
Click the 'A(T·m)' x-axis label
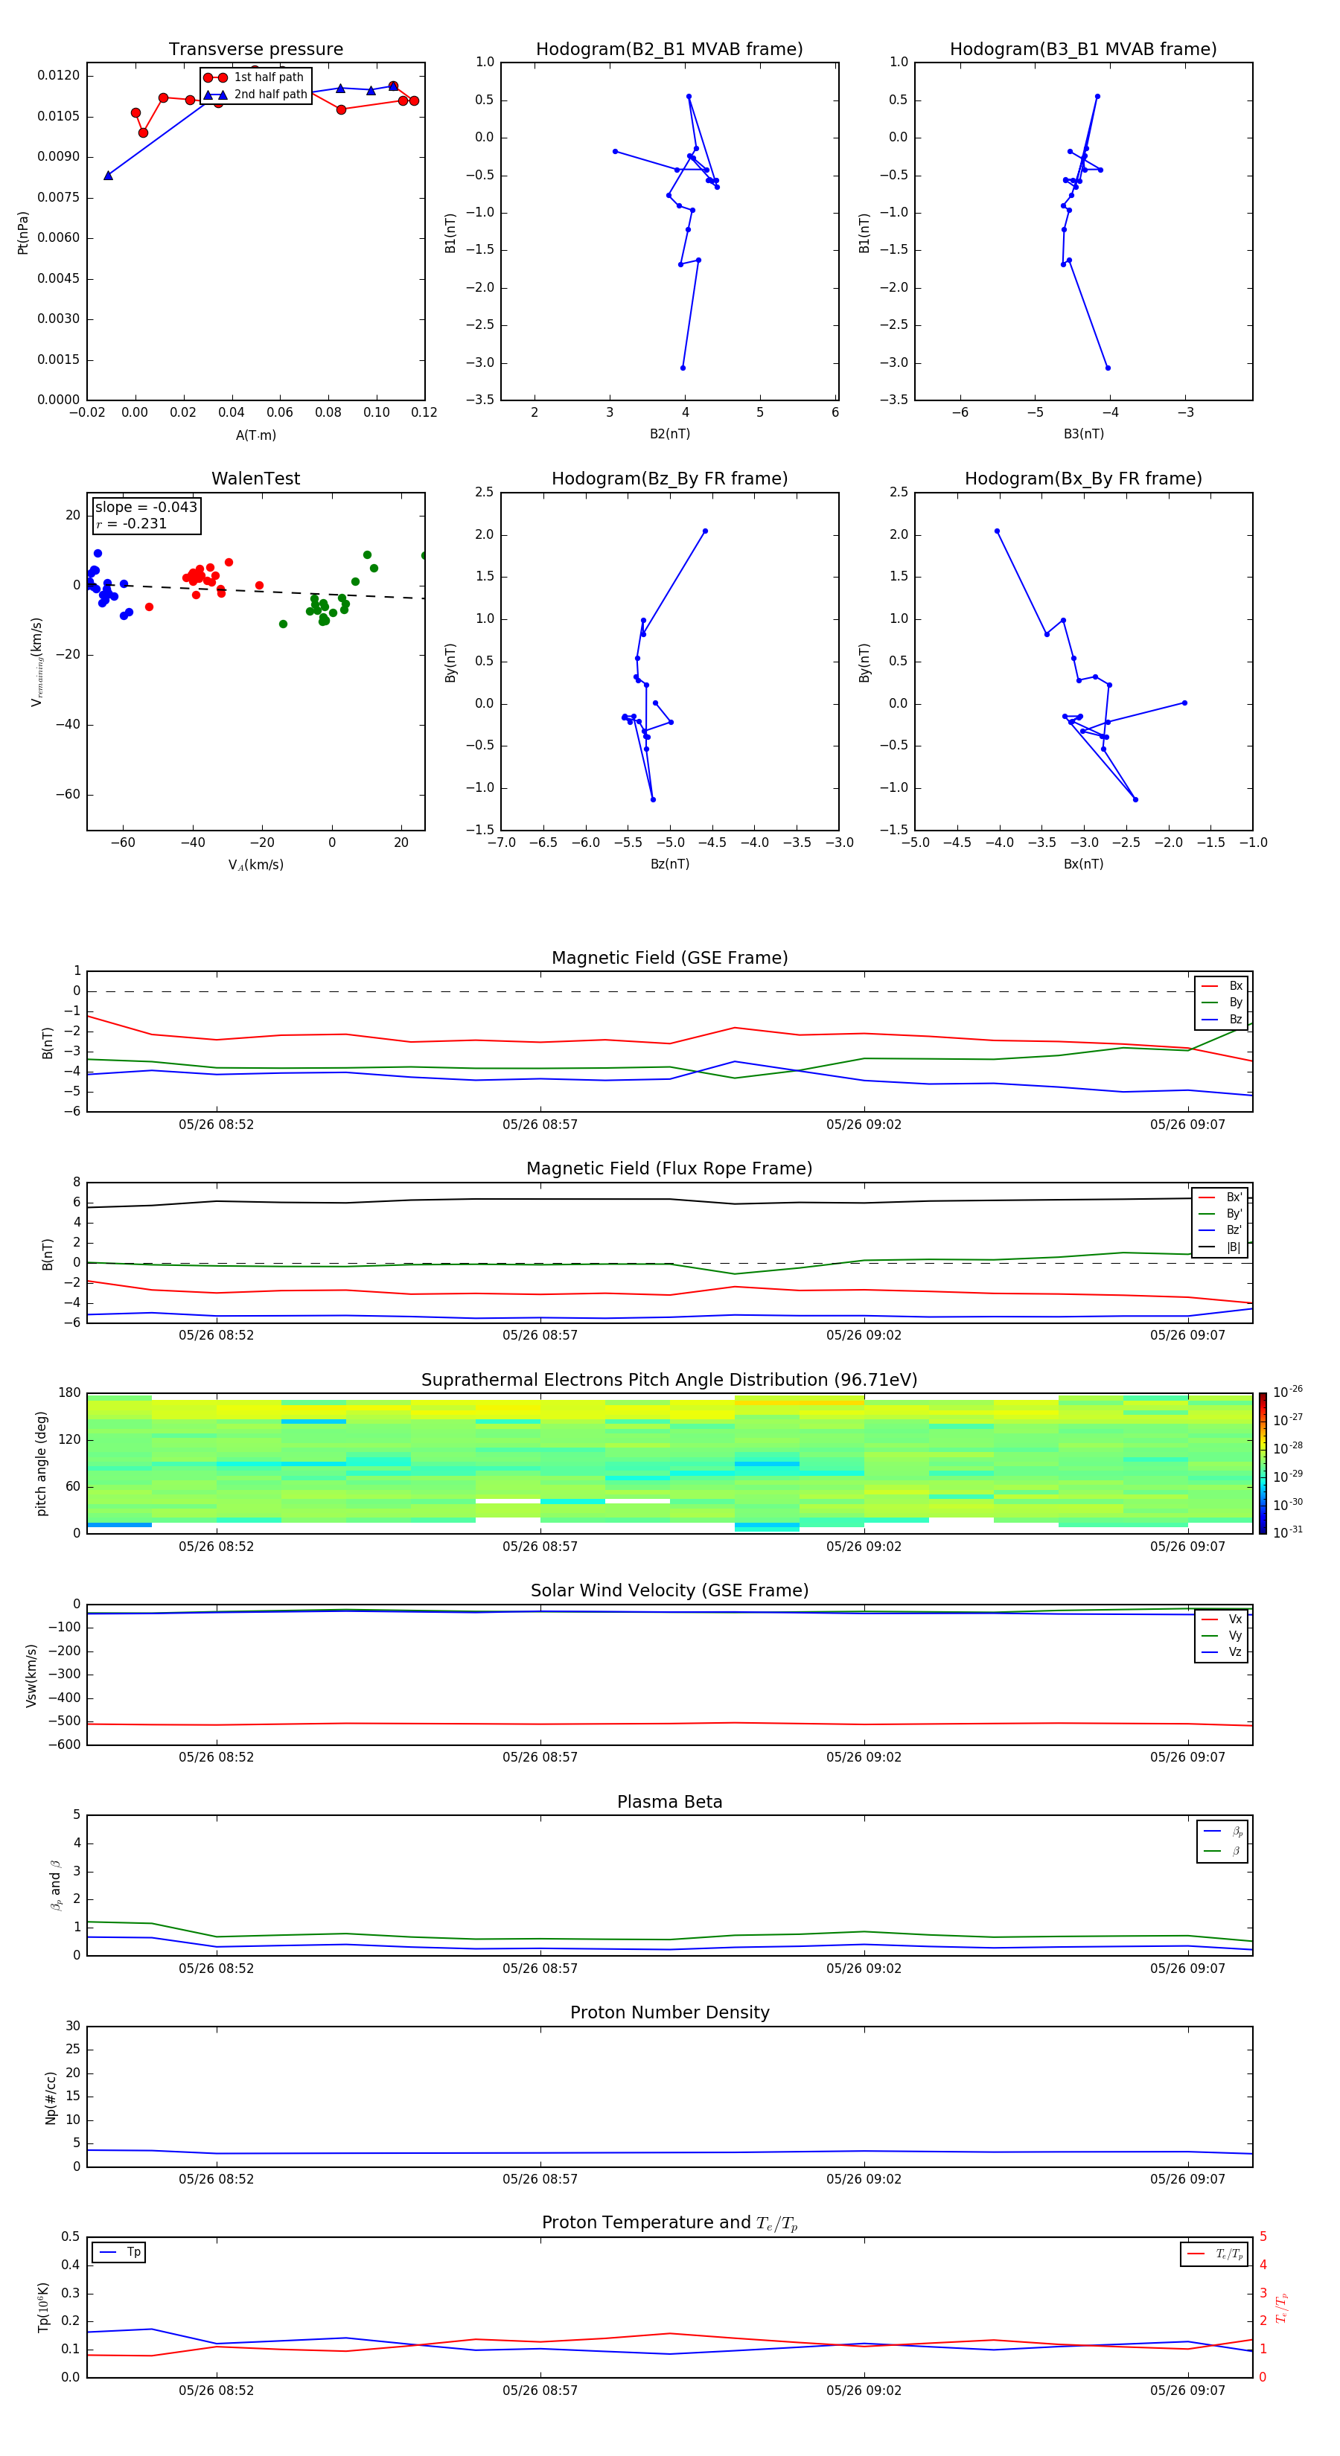pyautogui.click(x=255, y=435)
